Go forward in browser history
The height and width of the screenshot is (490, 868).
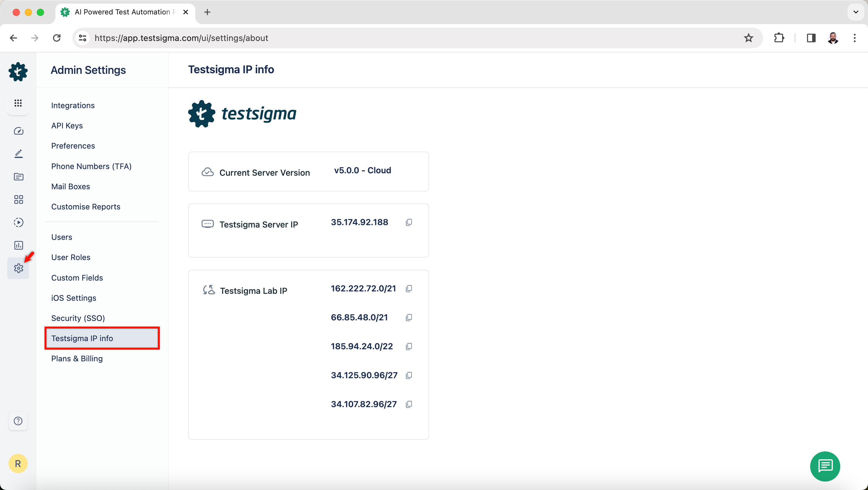[x=35, y=38]
